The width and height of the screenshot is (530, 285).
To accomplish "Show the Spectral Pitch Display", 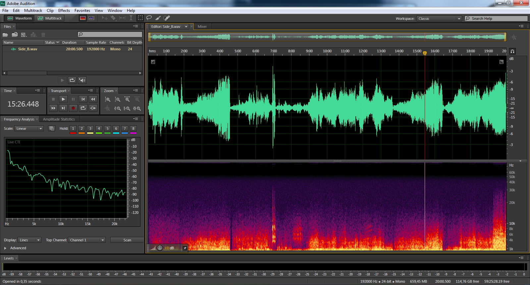I will pos(91,18).
